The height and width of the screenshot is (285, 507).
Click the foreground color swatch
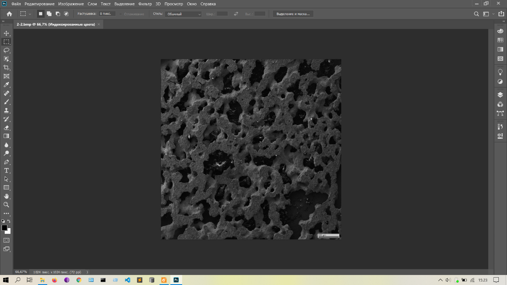(x=4, y=228)
